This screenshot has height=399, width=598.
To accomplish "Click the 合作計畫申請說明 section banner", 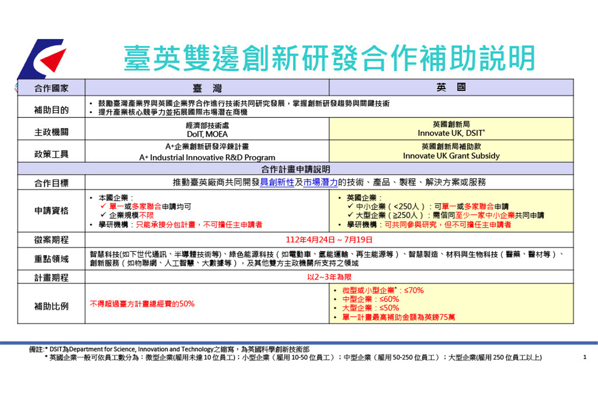I will tap(295, 169).
